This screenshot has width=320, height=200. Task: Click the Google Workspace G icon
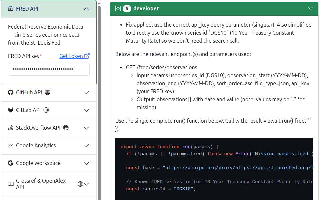[x=10, y=163]
